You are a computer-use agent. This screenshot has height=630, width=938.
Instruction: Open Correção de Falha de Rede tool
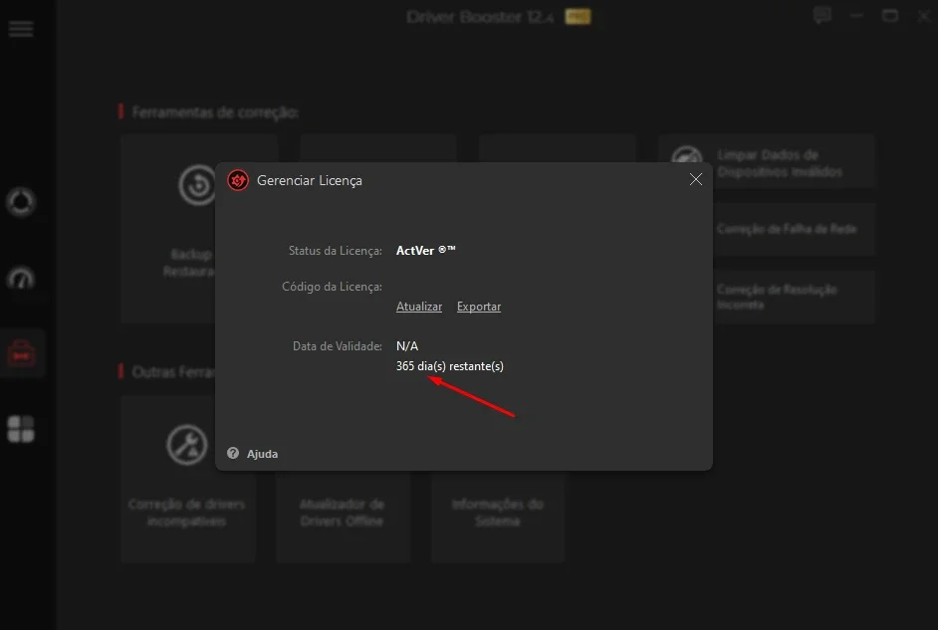click(794, 229)
